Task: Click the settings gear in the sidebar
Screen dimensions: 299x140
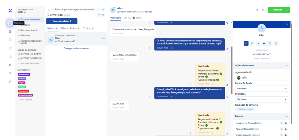Action: coord(10,73)
